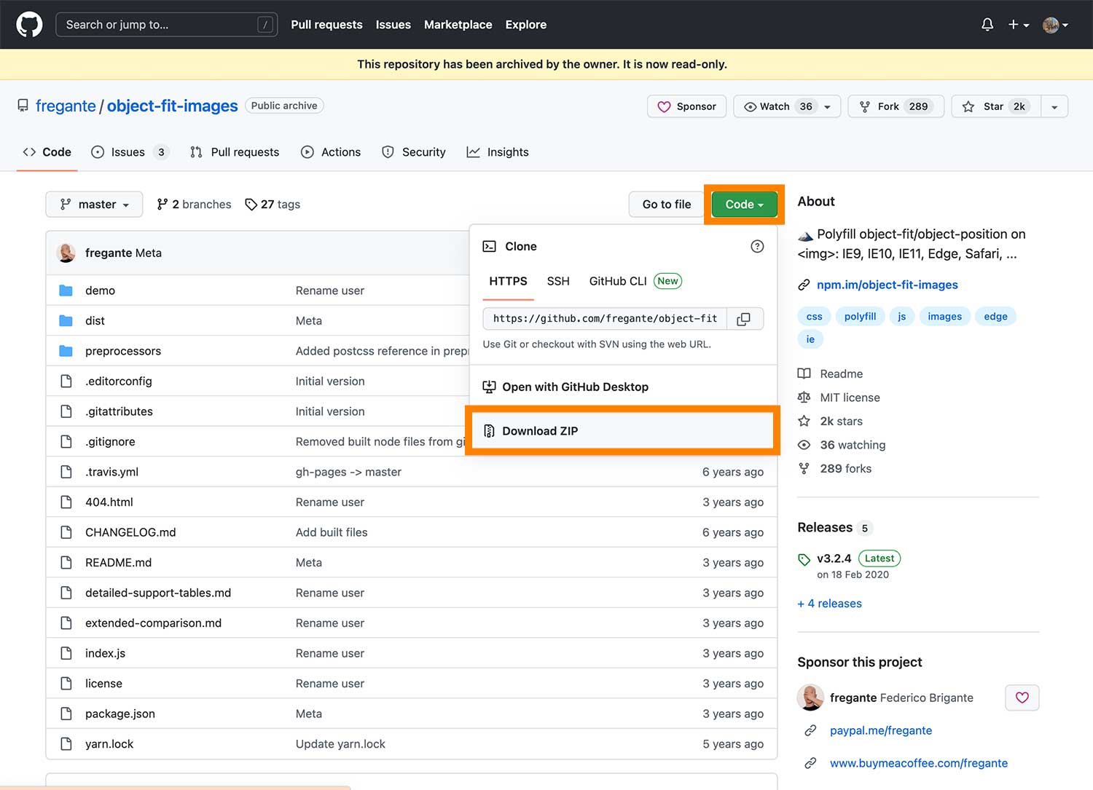
Task: Click the Go to file button
Action: (x=667, y=205)
